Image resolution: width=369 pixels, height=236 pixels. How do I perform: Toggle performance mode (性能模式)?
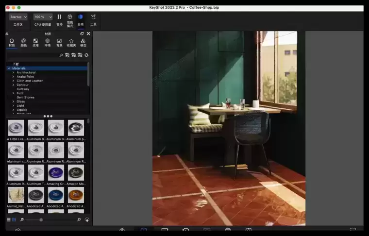70,20
